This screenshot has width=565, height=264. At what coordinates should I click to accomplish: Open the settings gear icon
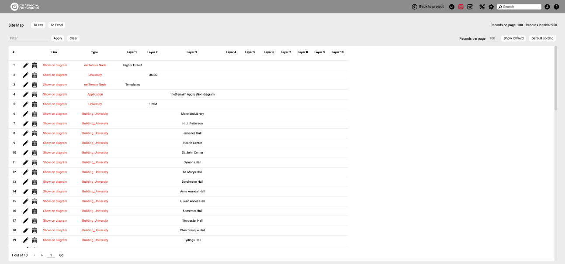(491, 7)
